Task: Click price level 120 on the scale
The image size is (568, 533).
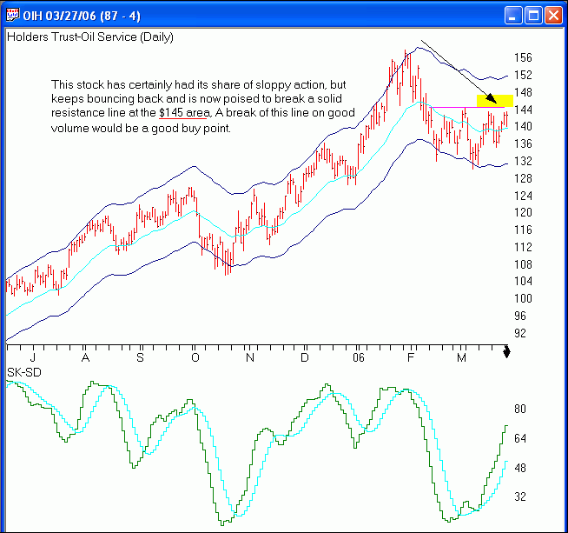Action: pos(523,212)
